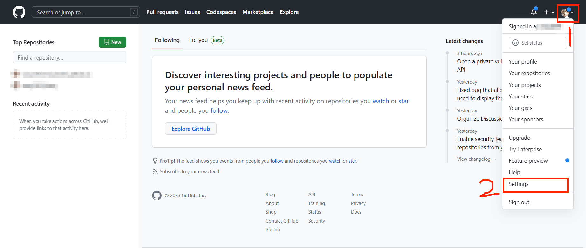Viewport: 586px width, 248px height.
Task: Open the Privacy footer link
Action: click(x=358, y=203)
